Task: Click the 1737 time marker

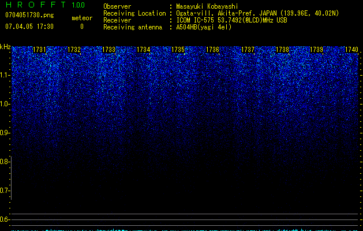Action: 248,50
